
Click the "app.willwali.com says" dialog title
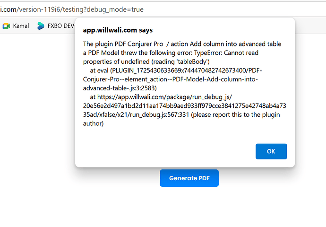118,30
